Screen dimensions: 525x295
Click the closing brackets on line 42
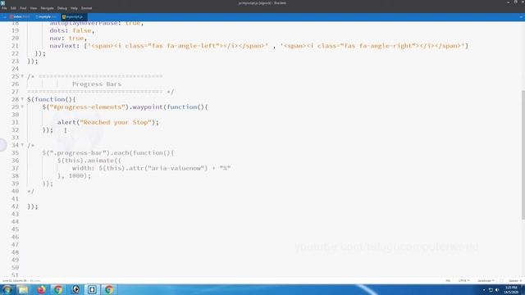33,206
